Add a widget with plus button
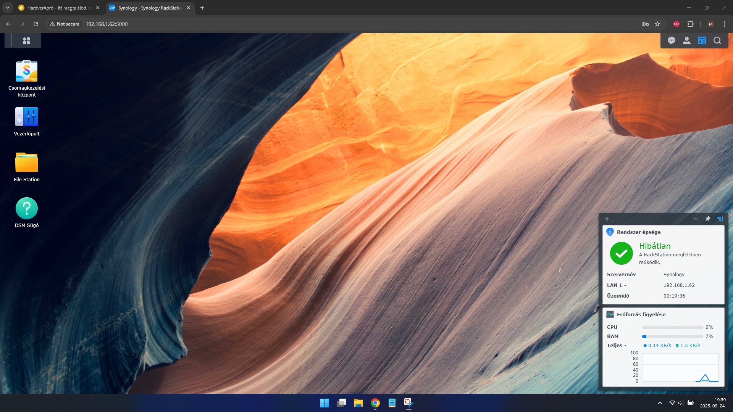 (607, 219)
